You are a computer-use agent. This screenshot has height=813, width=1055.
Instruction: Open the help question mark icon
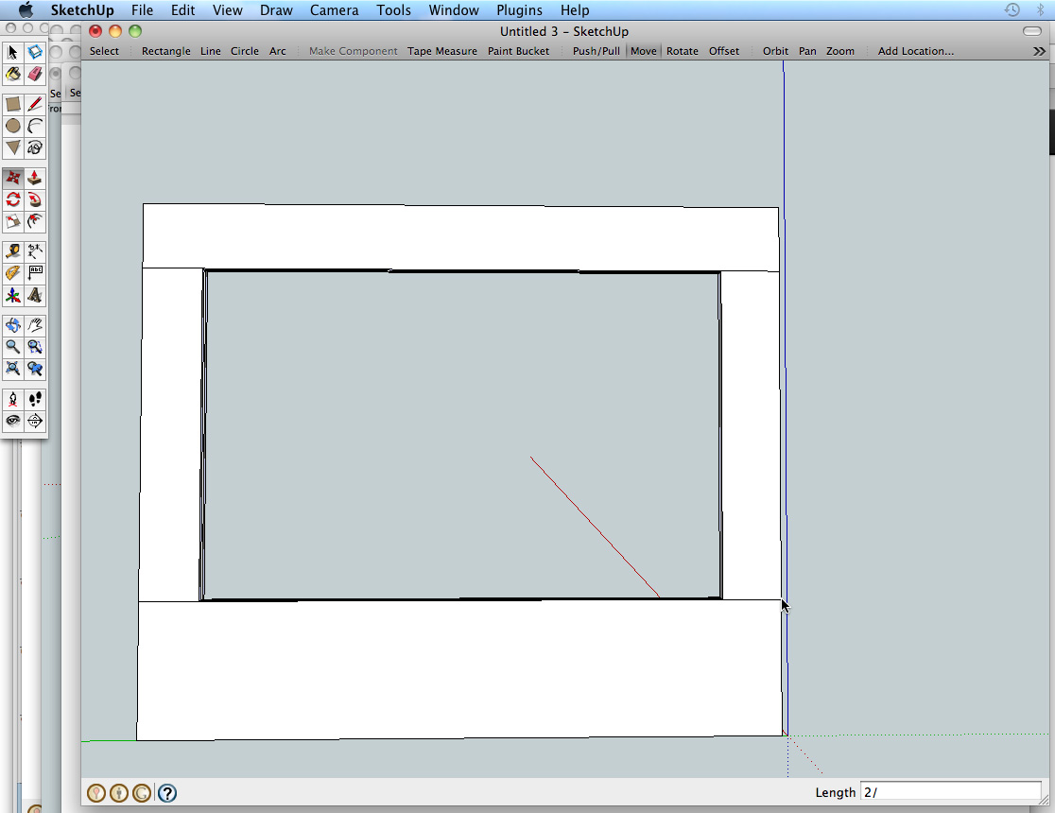(x=166, y=793)
